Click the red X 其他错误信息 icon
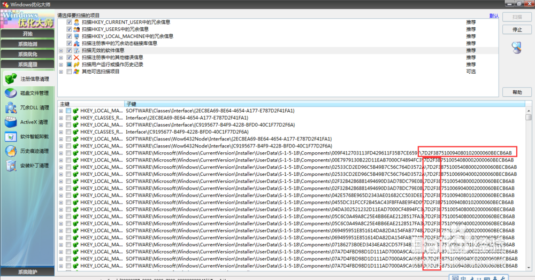Viewport: 535px width, 280px height. [x=77, y=58]
